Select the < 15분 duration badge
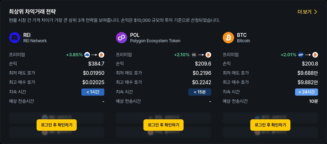 click(x=200, y=92)
